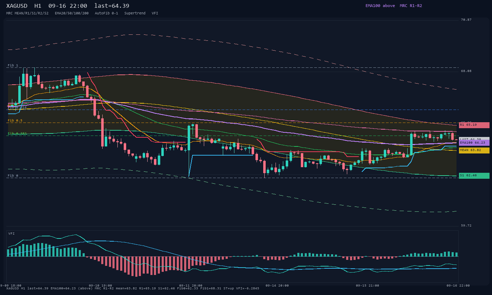Click the Fib 0.5 level label
The width and height of the screenshot is (492, 295).
[15, 120]
